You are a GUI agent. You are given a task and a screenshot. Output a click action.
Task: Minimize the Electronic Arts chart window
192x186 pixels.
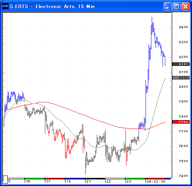(168, 6)
